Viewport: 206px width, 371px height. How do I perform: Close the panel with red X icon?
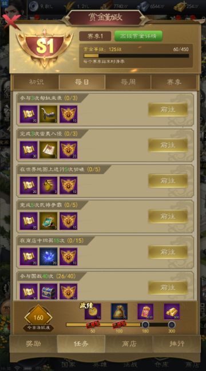11,21
